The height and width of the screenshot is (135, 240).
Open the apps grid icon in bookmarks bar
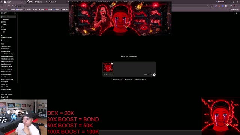pos(2,9)
